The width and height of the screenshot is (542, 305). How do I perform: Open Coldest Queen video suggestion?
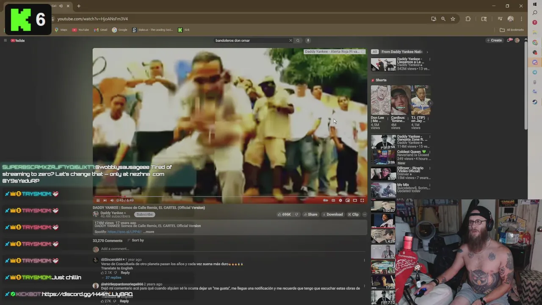click(x=383, y=158)
